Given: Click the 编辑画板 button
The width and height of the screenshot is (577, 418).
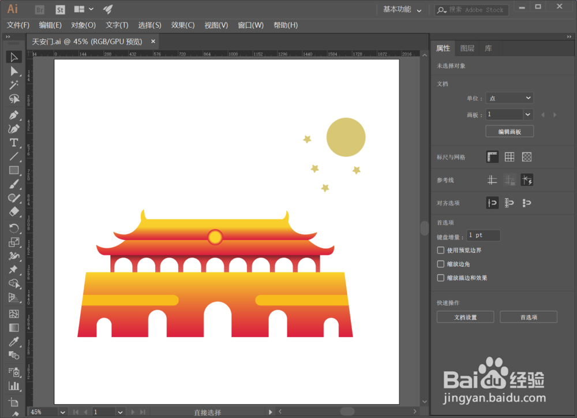Looking at the screenshot, I should pyautogui.click(x=509, y=131).
